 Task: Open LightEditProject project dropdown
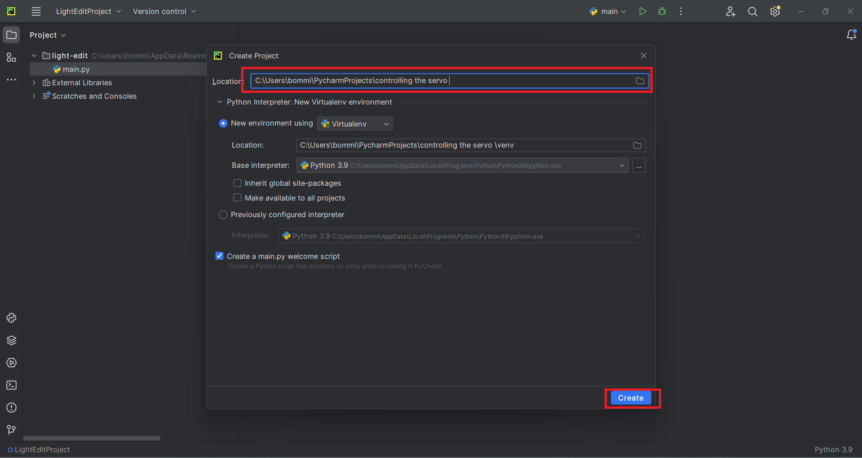(x=88, y=12)
